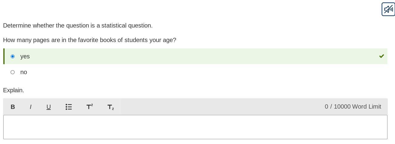Switch on superscript text

[90, 107]
